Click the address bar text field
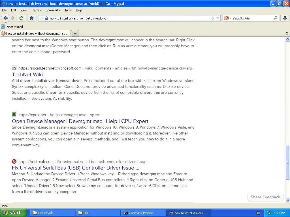Viewport: 290px width, 217px height. coord(129,18)
